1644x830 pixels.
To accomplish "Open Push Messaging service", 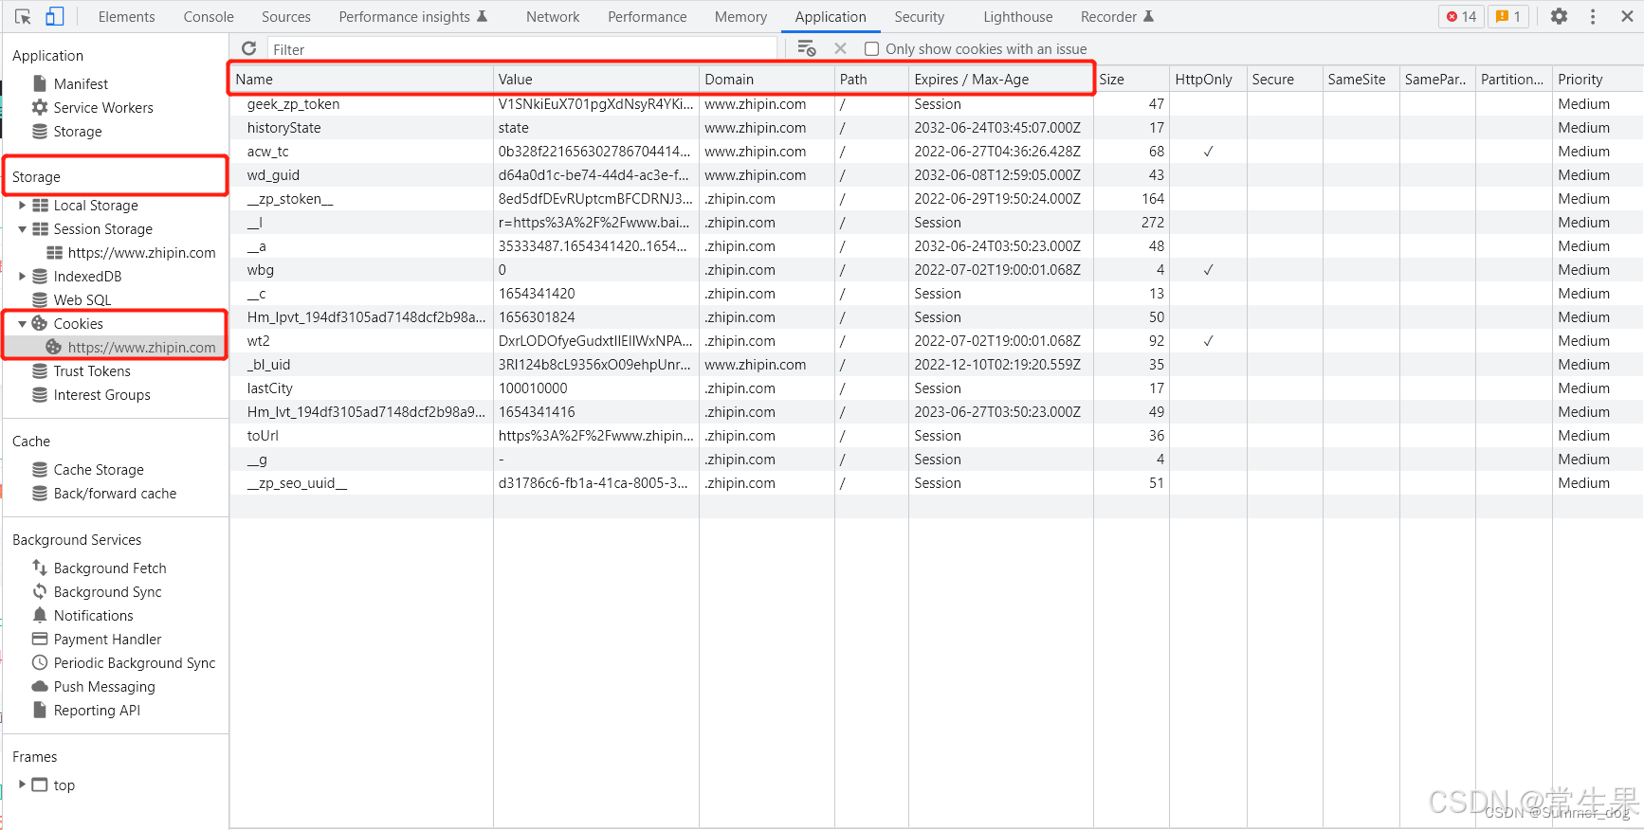I will pyautogui.click(x=104, y=686).
